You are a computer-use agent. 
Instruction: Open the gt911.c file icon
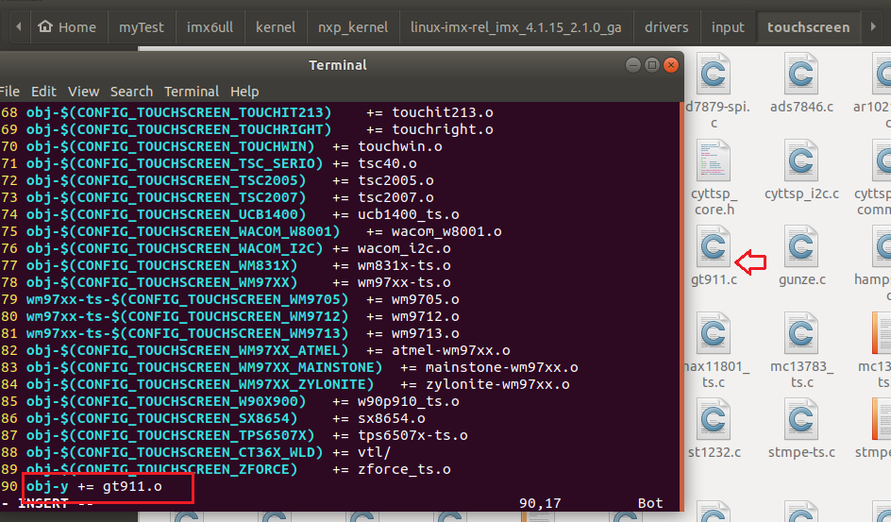(714, 246)
